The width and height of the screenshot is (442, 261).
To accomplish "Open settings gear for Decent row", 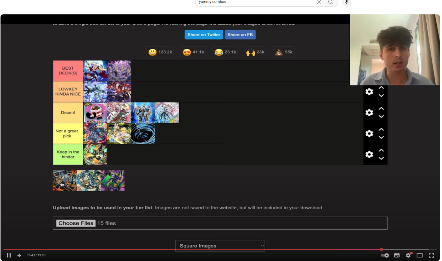I will coord(369,113).
